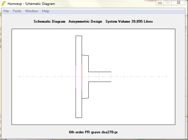Click the red driver diaphragm line
Image resolution: width=188 pixels, height=140 pixels.
pos(82,77)
